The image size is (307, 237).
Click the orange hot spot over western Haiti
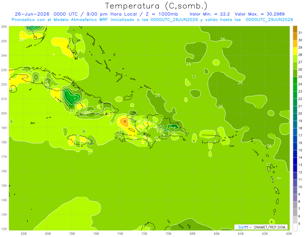coord(125,122)
